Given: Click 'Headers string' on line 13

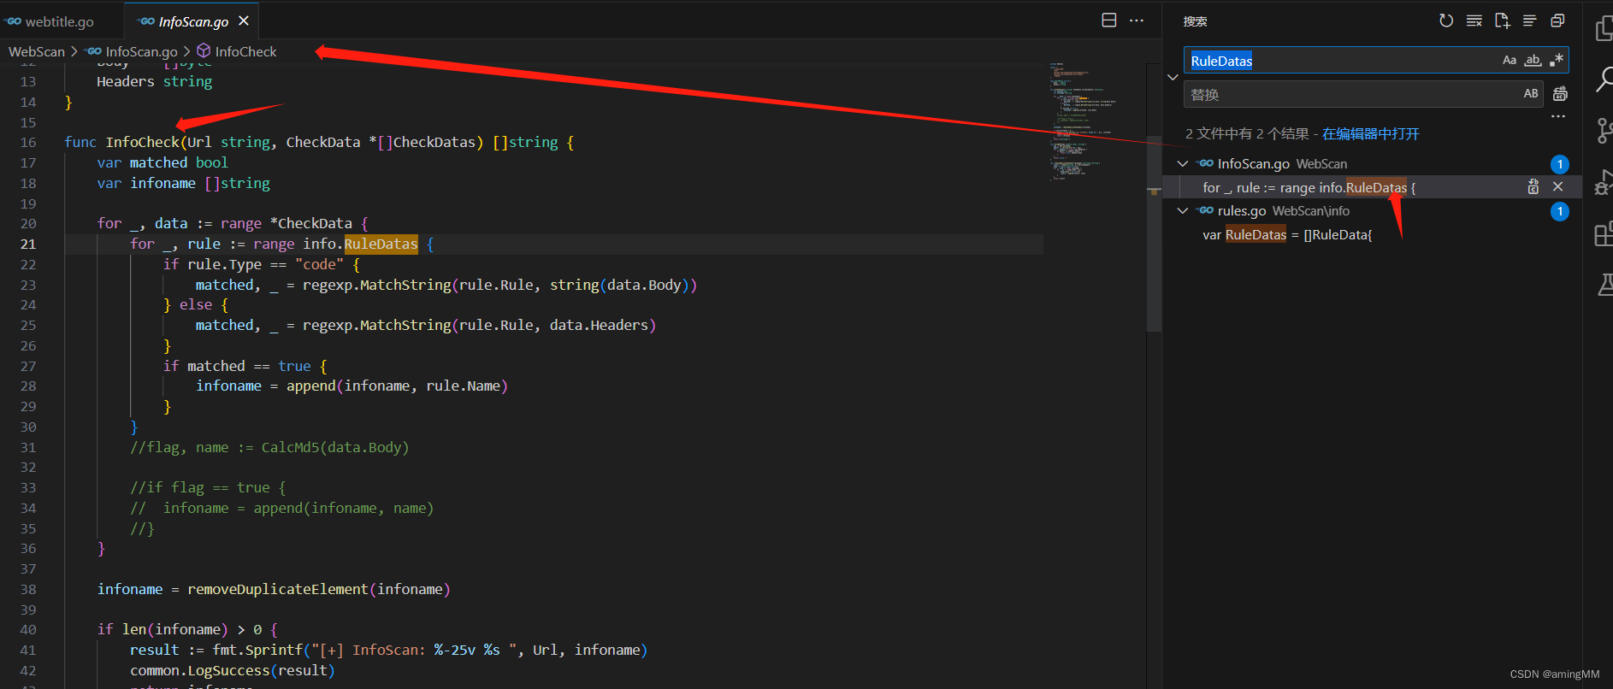Looking at the screenshot, I should coord(154,81).
